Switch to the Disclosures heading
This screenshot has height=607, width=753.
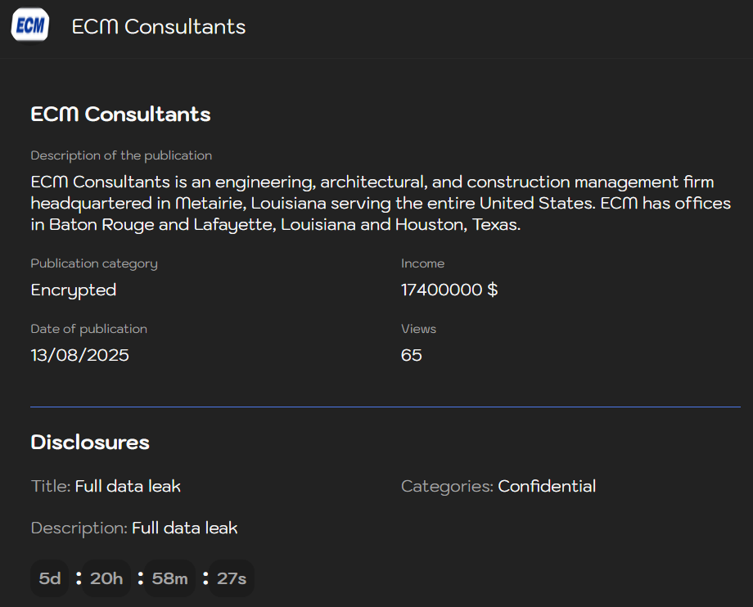click(89, 442)
